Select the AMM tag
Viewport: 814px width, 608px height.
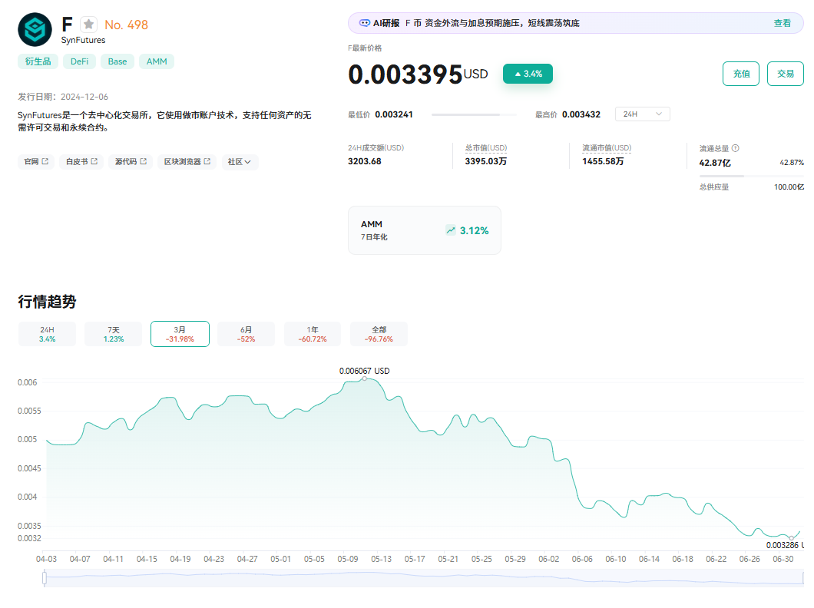click(157, 61)
